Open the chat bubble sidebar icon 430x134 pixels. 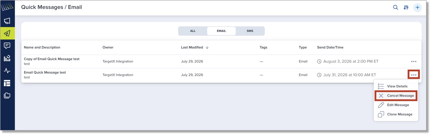click(x=7, y=46)
